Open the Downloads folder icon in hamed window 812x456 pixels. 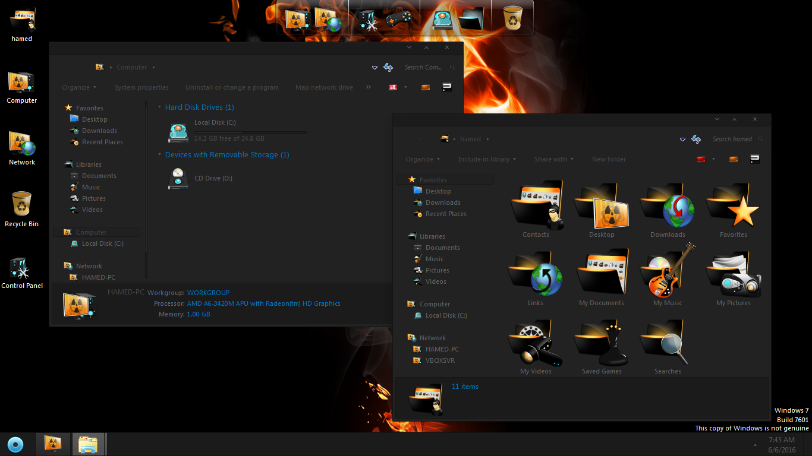click(668, 210)
